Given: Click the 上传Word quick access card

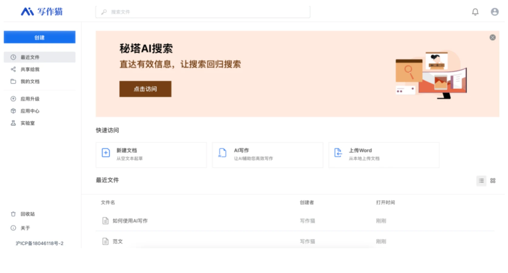Looking at the screenshot, I should point(384,155).
